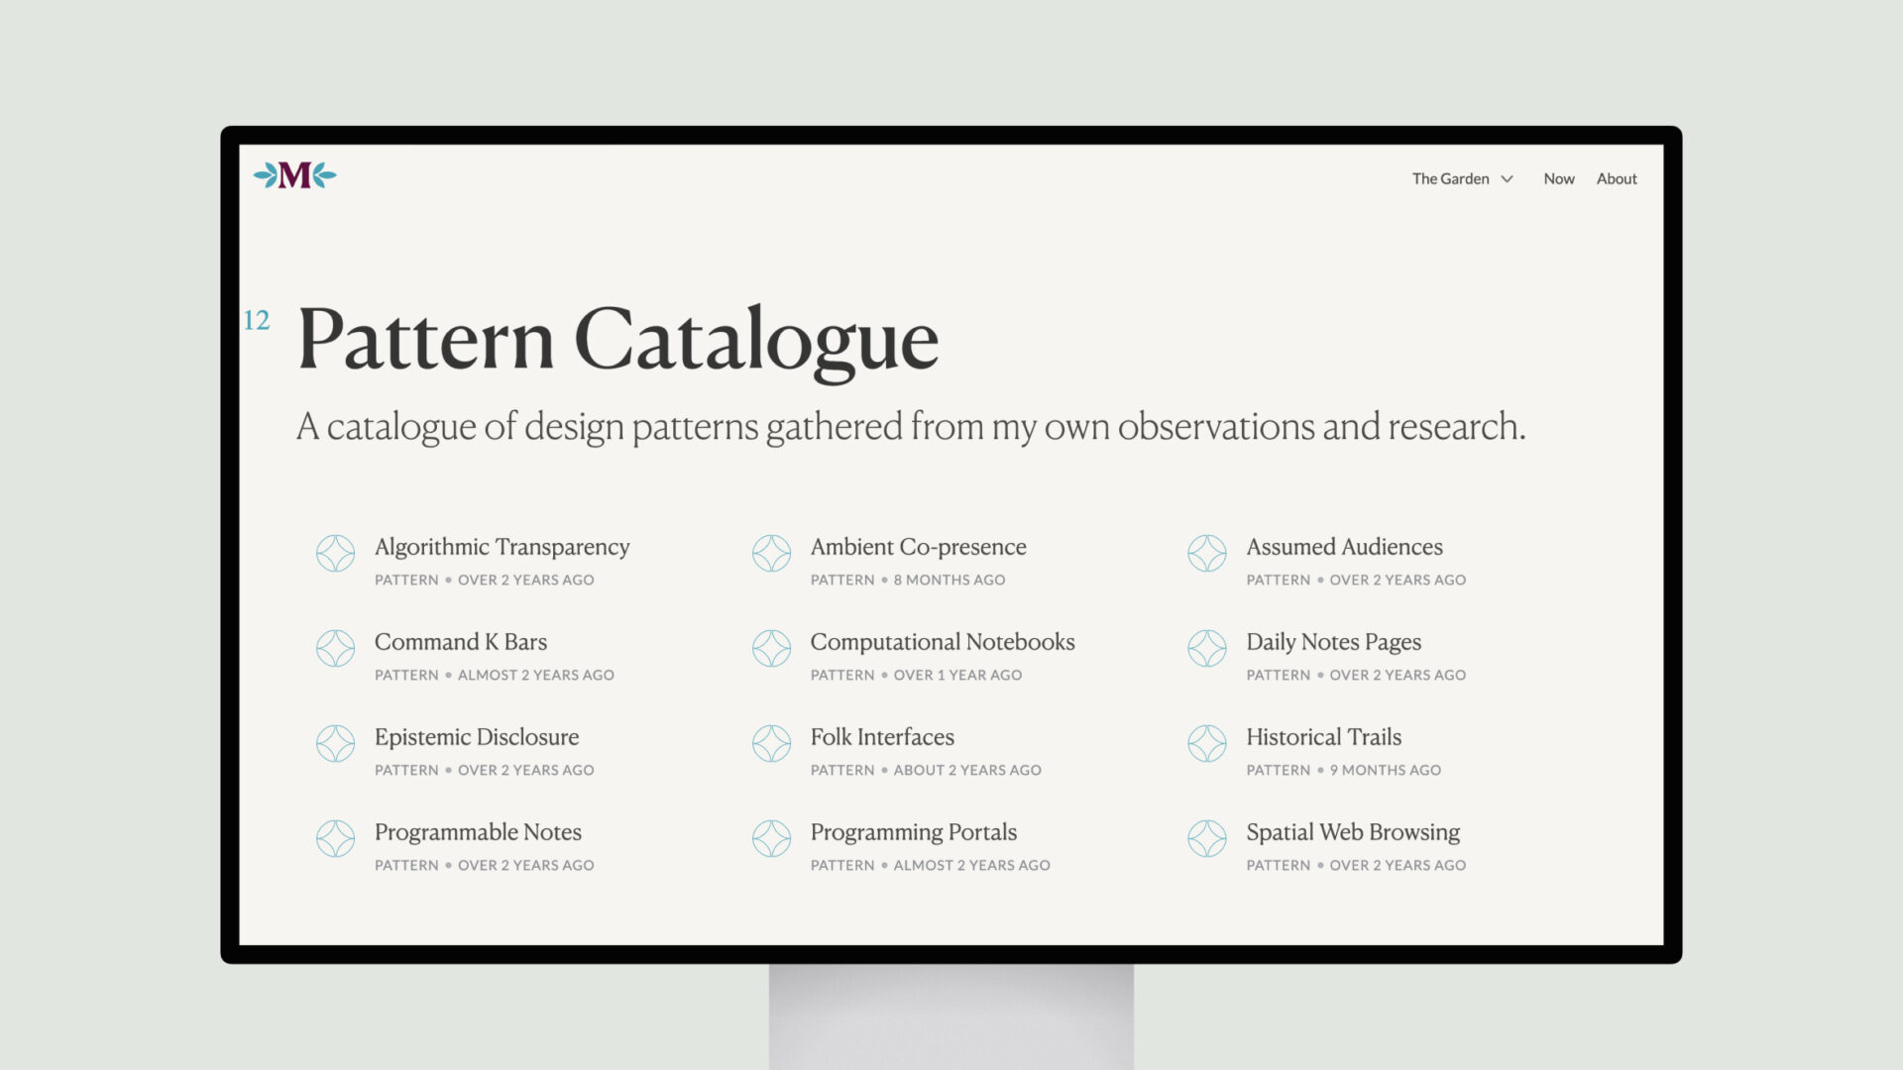1903x1070 pixels.
Task: Click the Spatial Web Browsing pattern icon
Action: pos(1207,838)
